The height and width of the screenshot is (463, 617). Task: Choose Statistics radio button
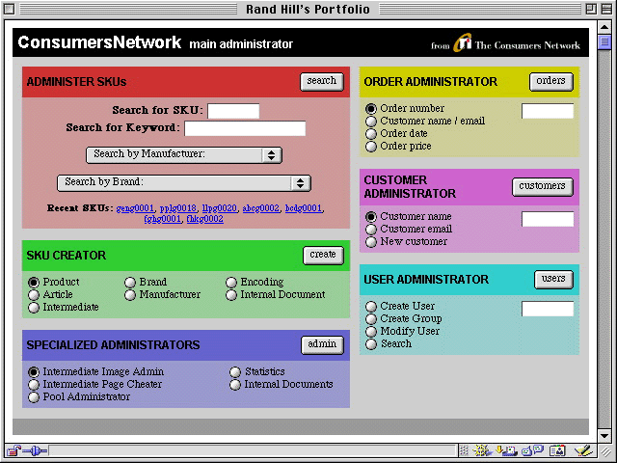[235, 372]
